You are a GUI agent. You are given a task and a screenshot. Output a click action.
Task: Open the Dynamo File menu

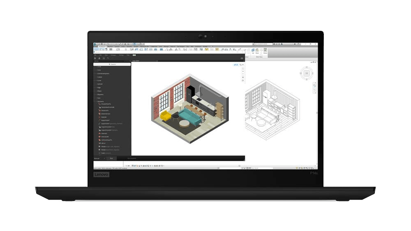pyautogui.click(x=95, y=55)
